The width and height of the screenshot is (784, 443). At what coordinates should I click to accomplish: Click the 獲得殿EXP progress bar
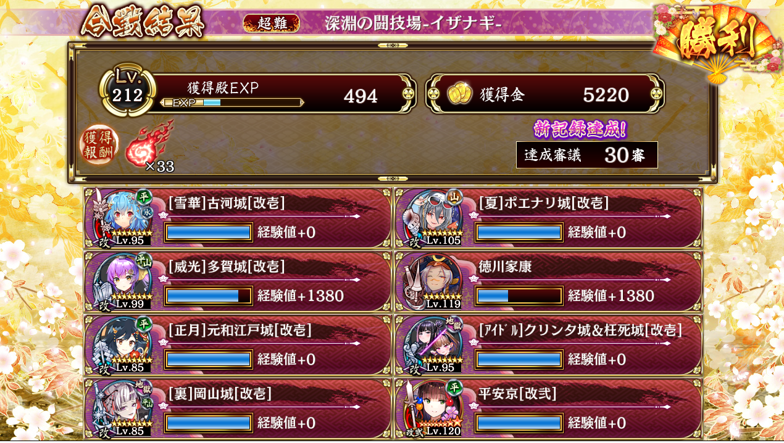point(231,102)
